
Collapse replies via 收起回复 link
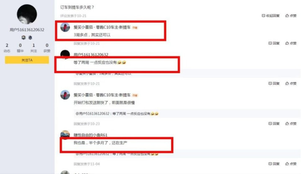(x=271, y=15)
